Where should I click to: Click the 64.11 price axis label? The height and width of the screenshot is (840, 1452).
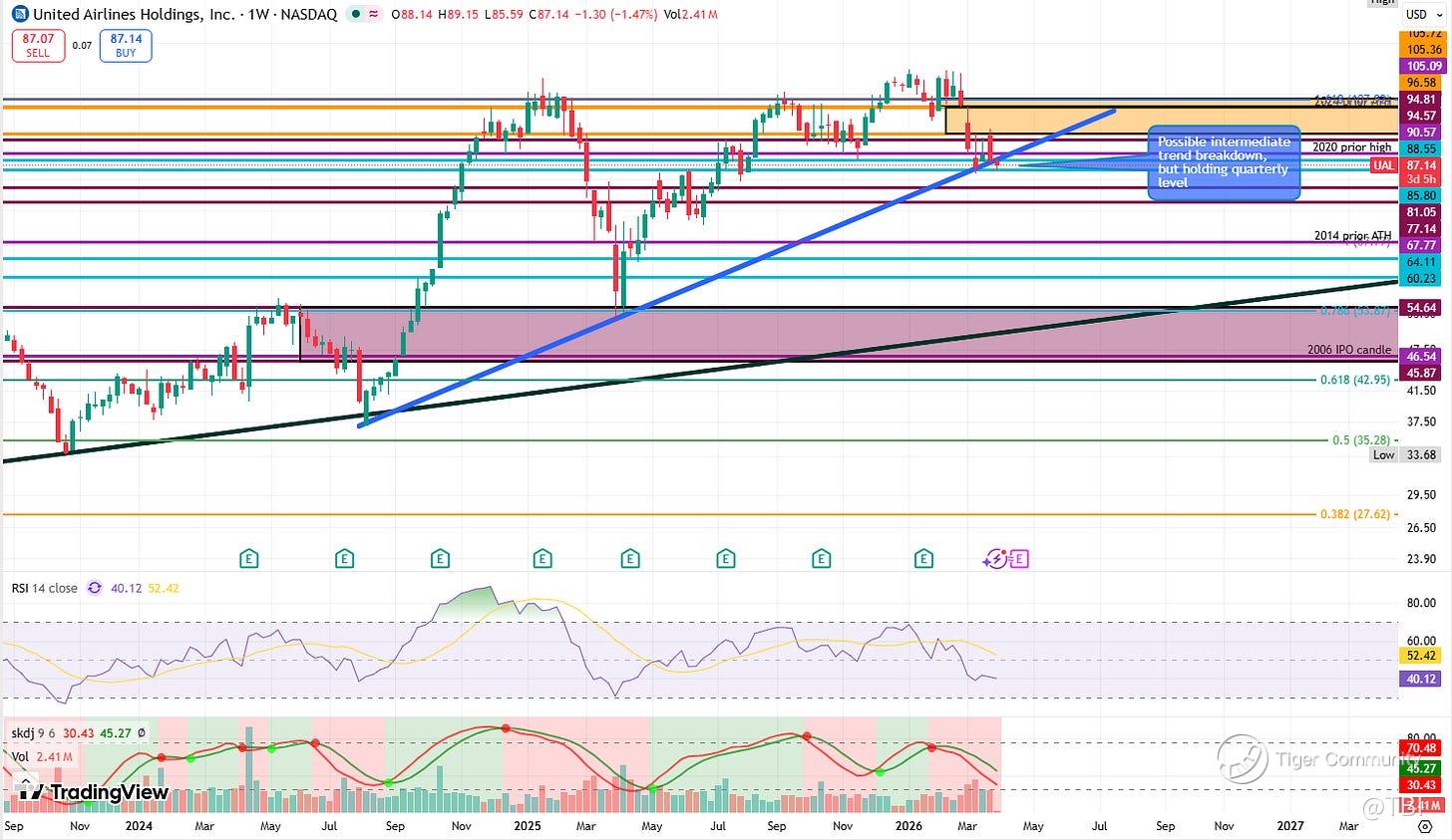click(1421, 262)
